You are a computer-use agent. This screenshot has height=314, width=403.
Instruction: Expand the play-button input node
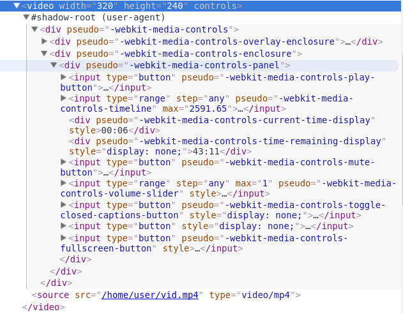point(63,77)
